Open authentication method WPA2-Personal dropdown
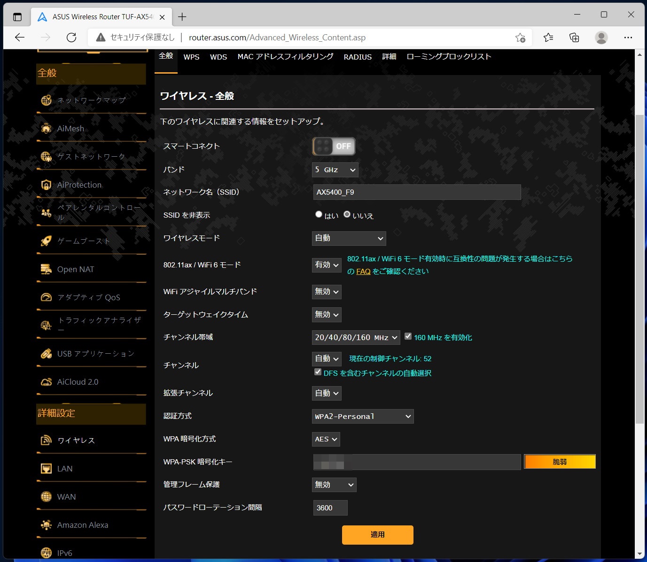 363,416
